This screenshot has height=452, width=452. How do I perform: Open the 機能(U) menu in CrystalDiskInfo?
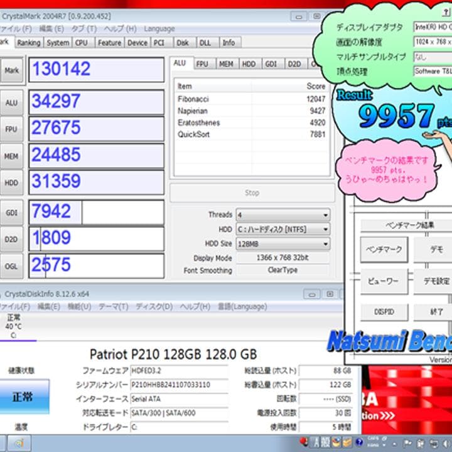[79, 307]
